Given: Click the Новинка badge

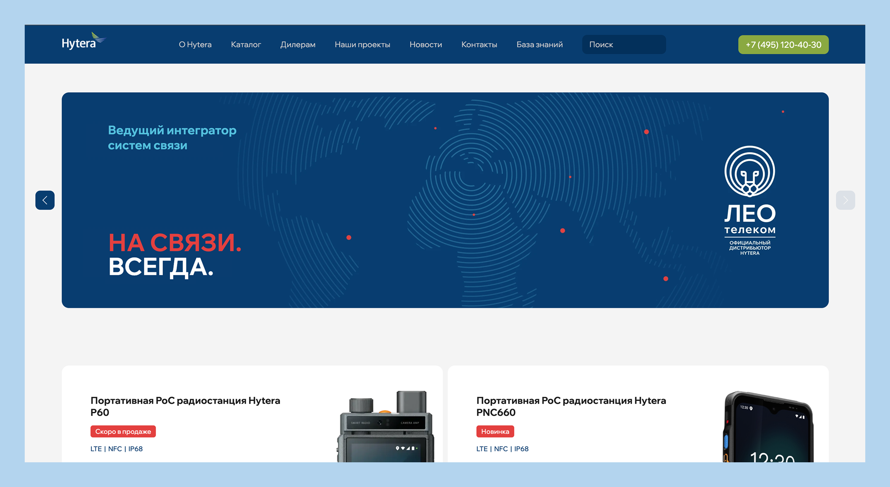Looking at the screenshot, I should click(495, 431).
